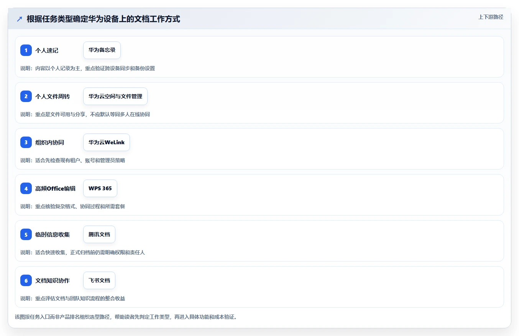Image resolution: width=519 pixels, height=336 pixels.
Task: Click the note about 跨设备同步和备份设置
Action: click(88, 68)
